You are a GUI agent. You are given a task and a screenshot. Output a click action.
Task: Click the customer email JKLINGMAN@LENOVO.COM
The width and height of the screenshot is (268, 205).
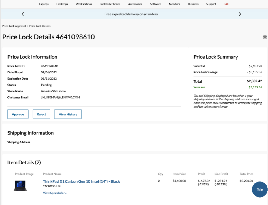point(60,98)
